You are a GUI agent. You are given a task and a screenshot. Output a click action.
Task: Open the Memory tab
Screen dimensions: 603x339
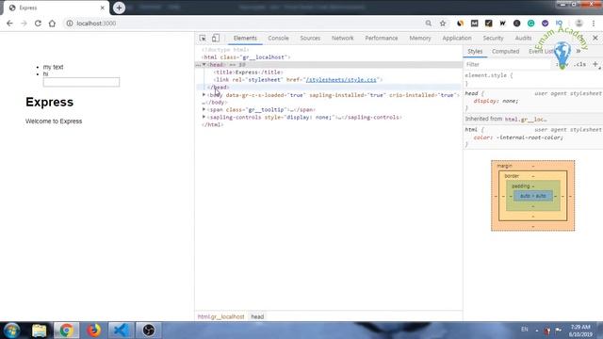coord(420,38)
